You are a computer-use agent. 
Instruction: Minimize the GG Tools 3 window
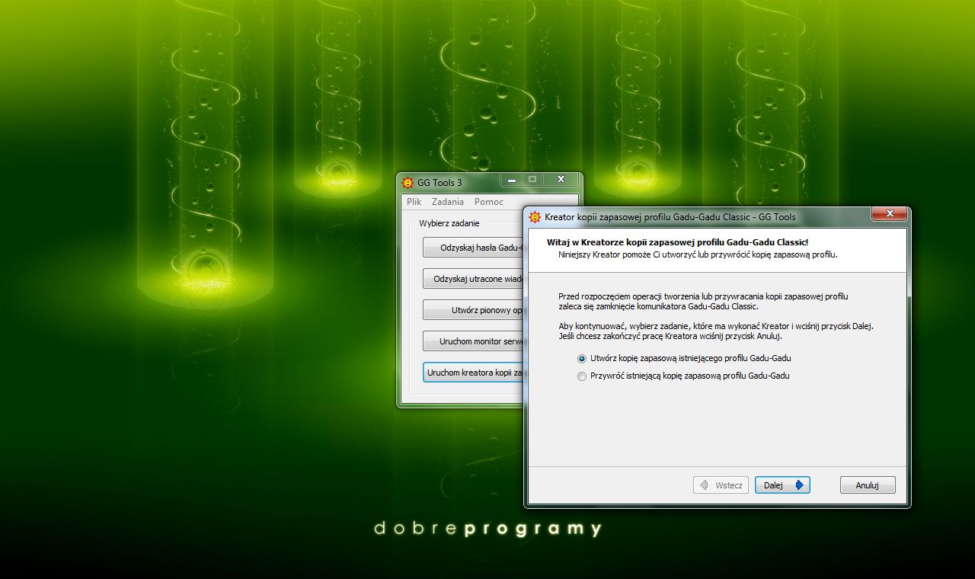[511, 180]
